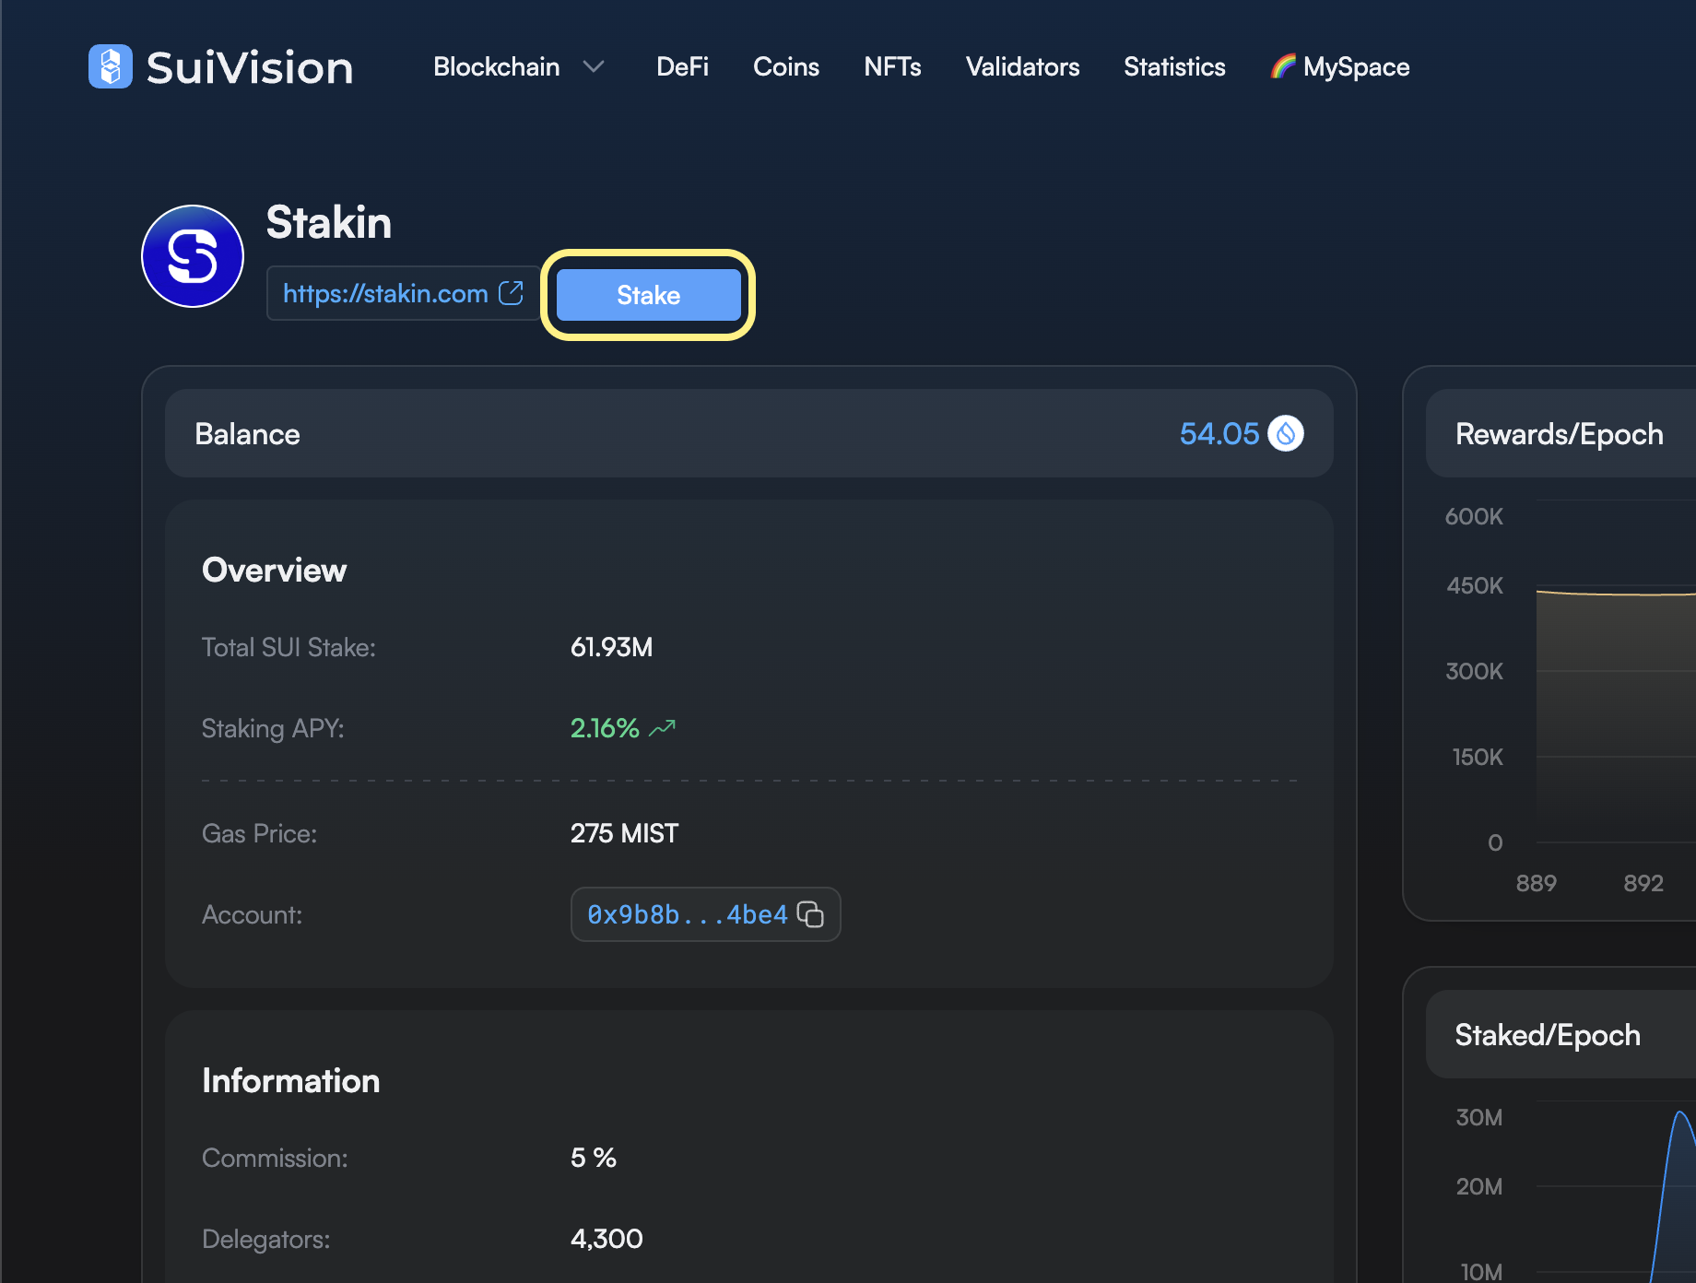Screen dimensions: 1696x1283
Task: View the NFTs page
Action: coord(892,66)
